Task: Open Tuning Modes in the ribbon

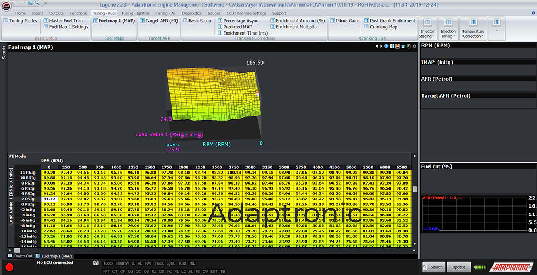Action: coord(20,21)
